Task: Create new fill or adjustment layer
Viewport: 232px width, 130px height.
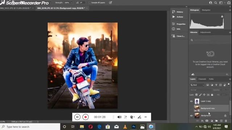Action: 212,121
